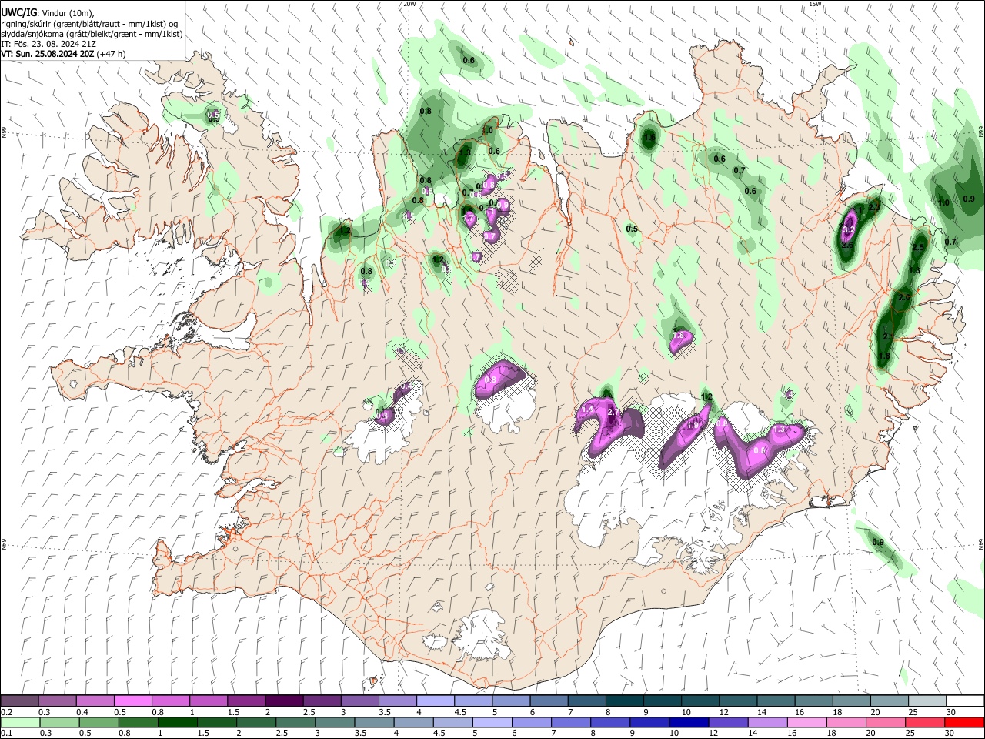
Task: Pick the dark teal 8–9 swatch in top scale
Action: [625, 701]
